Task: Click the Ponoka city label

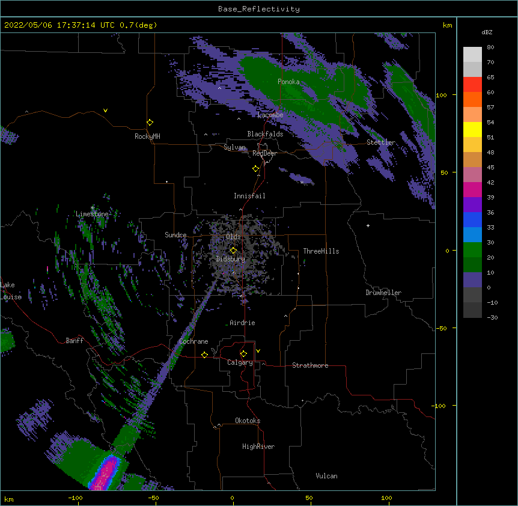Action: click(x=288, y=82)
